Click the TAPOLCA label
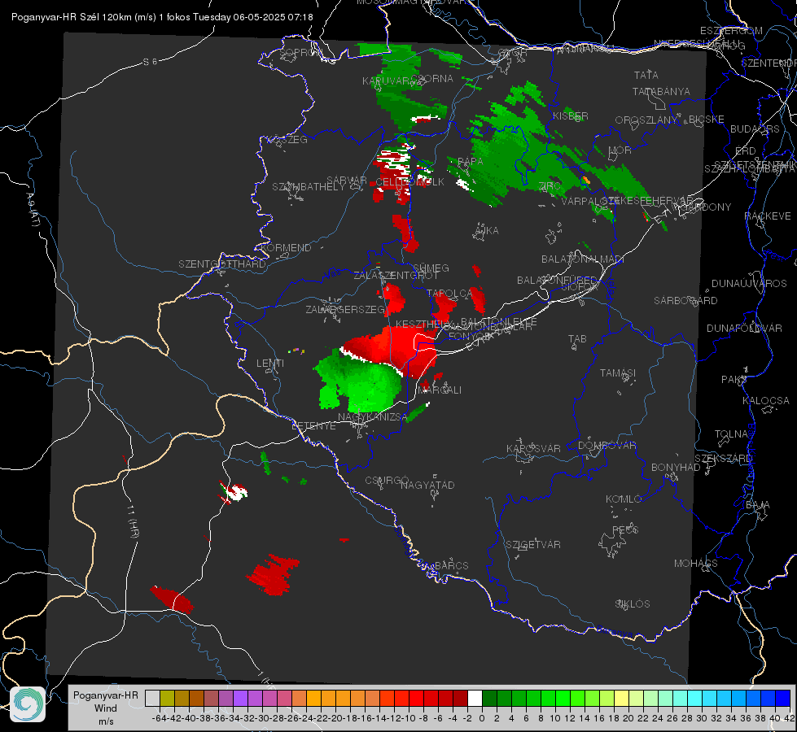This screenshot has width=797, height=732. point(450,293)
